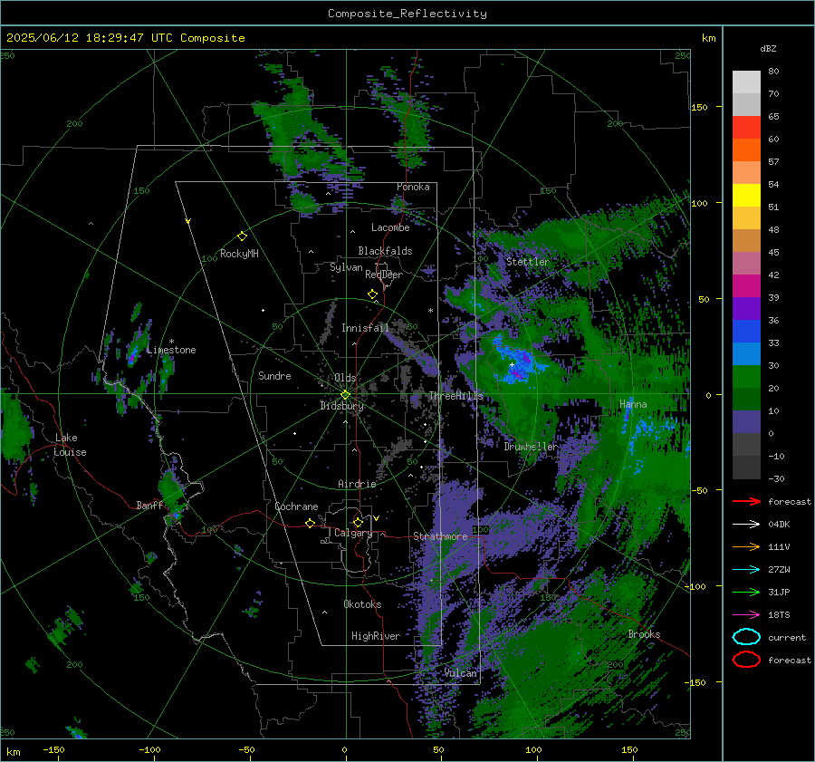This screenshot has height=762, width=815.
Task: Click the Hanna label
Action: coord(633,404)
